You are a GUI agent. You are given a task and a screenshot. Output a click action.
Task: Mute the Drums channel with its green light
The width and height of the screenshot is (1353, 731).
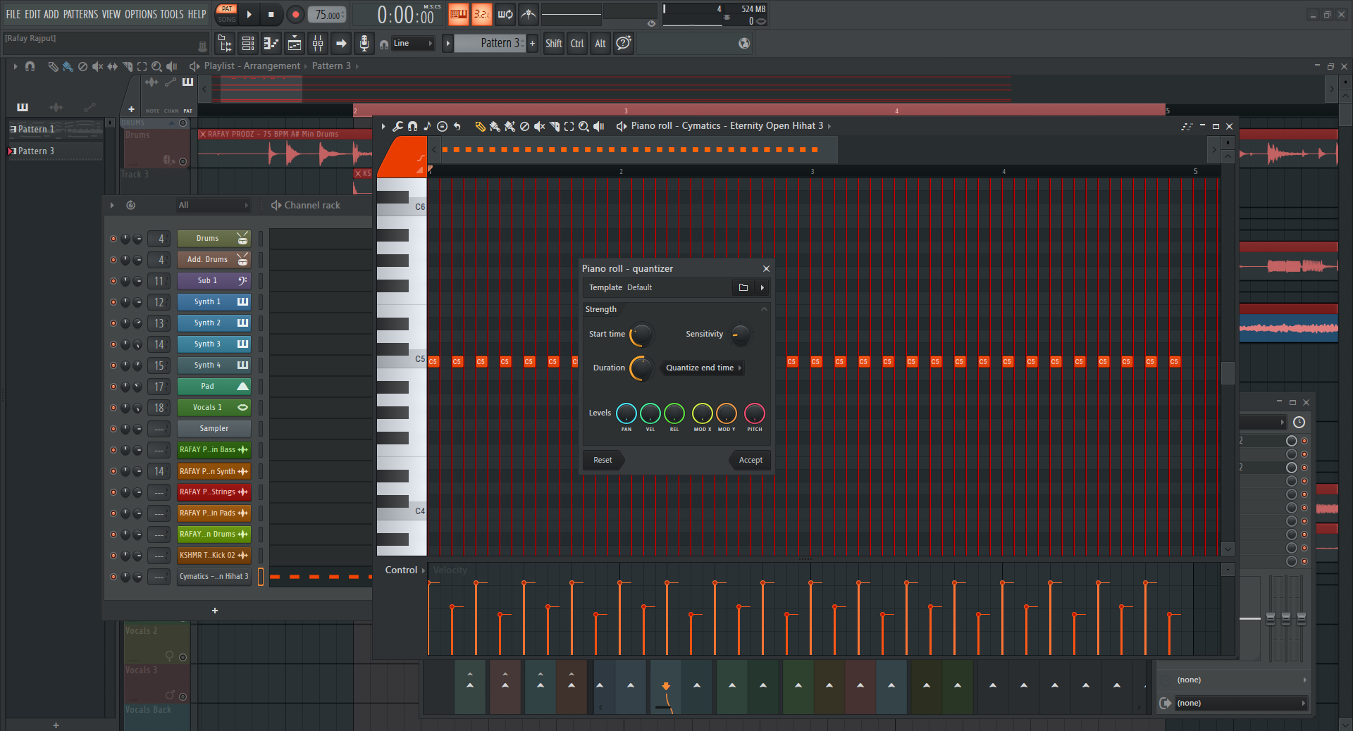click(113, 239)
